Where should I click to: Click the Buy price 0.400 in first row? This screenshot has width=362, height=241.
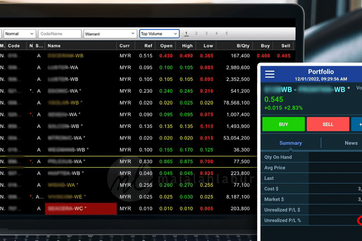tap(263, 56)
